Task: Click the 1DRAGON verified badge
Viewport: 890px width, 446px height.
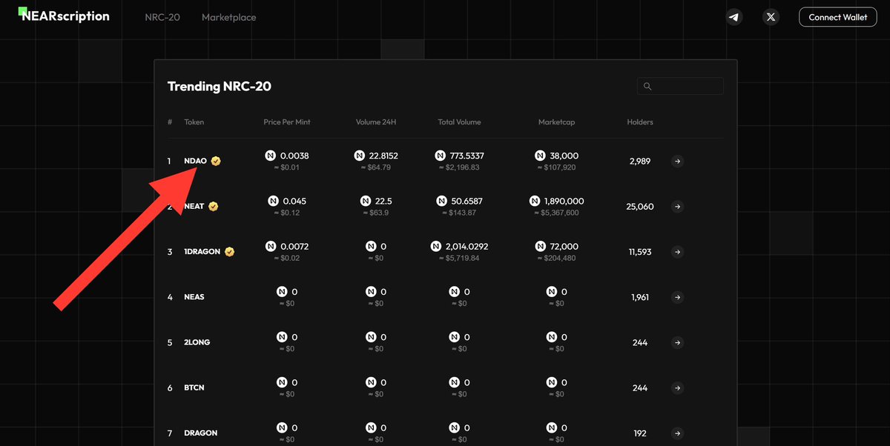Action: pyautogui.click(x=230, y=252)
